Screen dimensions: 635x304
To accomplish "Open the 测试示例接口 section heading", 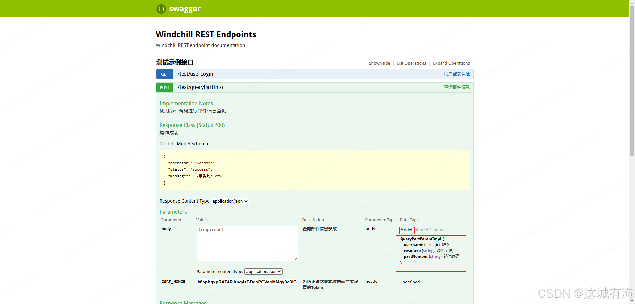I will (x=175, y=62).
